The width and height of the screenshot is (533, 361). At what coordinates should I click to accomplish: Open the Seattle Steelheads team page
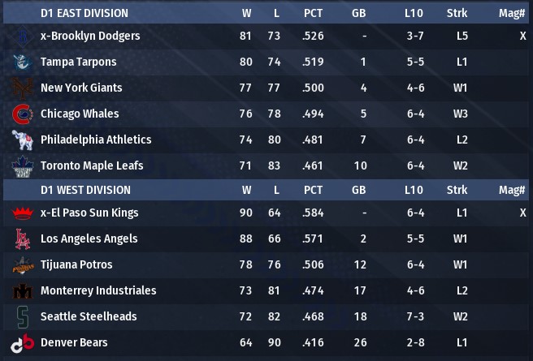tap(89, 317)
